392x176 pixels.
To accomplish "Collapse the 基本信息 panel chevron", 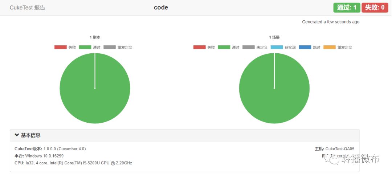I will 17,135.
